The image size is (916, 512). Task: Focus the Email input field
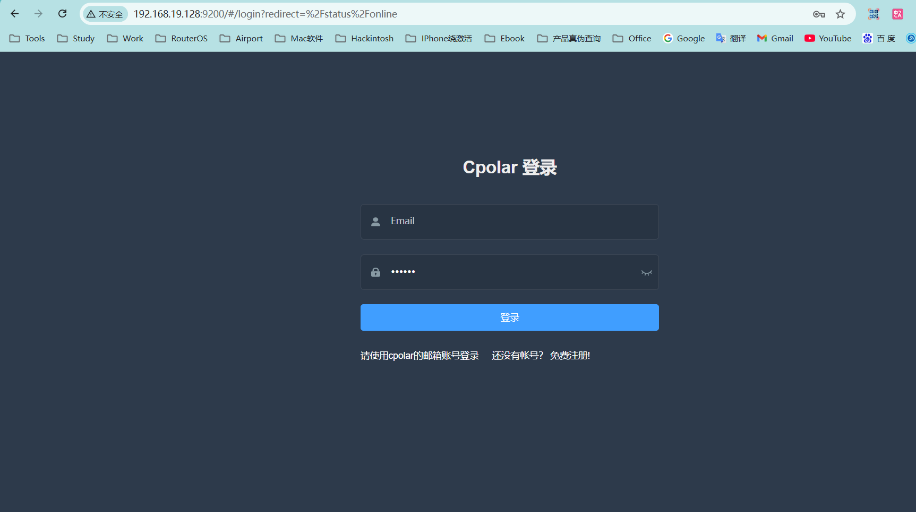[510, 222]
